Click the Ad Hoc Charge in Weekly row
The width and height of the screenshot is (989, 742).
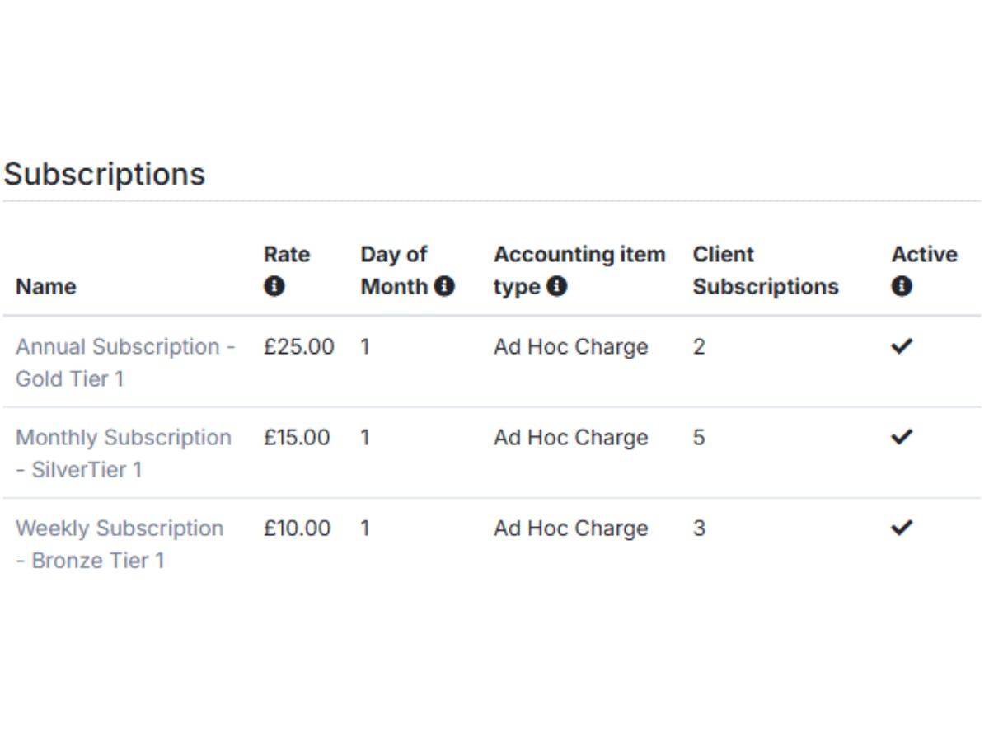pos(570,528)
